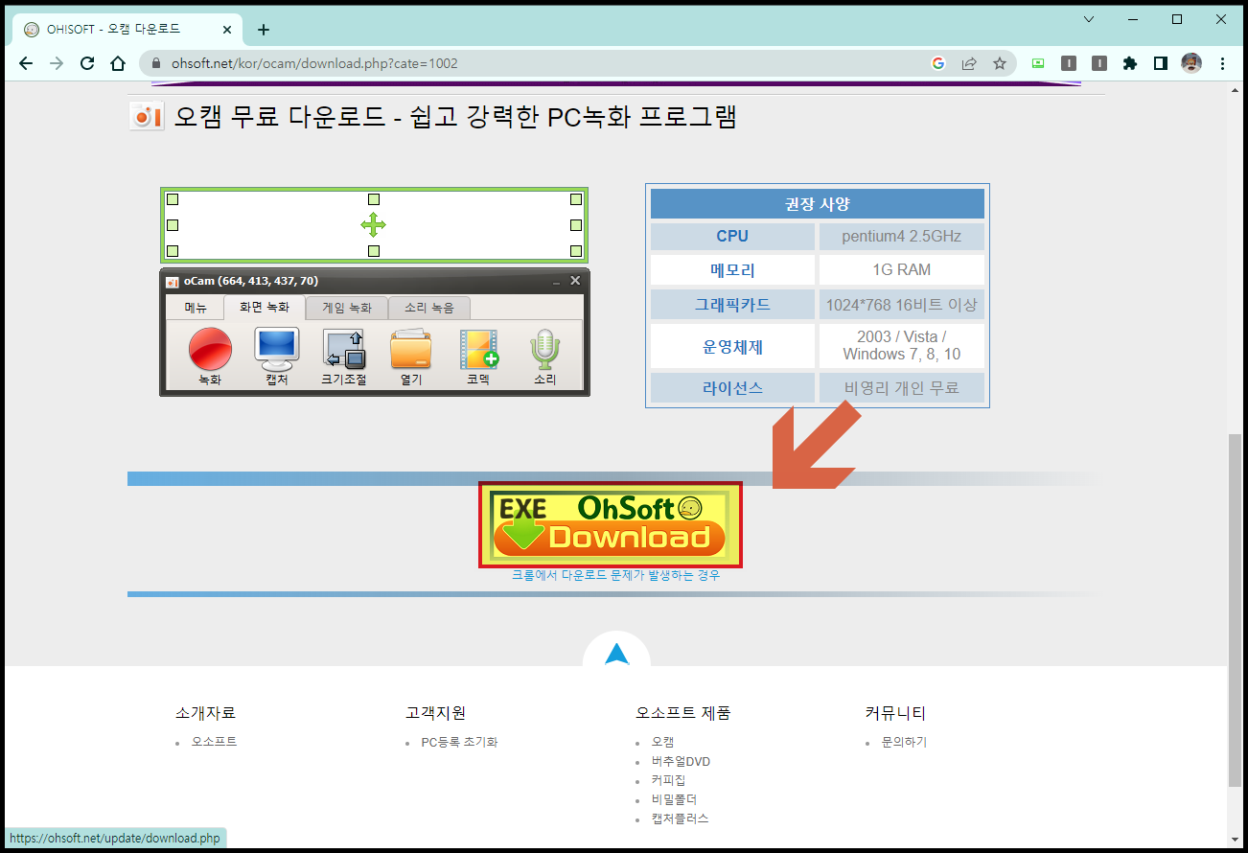1248x853 pixels.
Task: Click the oCam window close X
Action: pyautogui.click(x=575, y=281)
